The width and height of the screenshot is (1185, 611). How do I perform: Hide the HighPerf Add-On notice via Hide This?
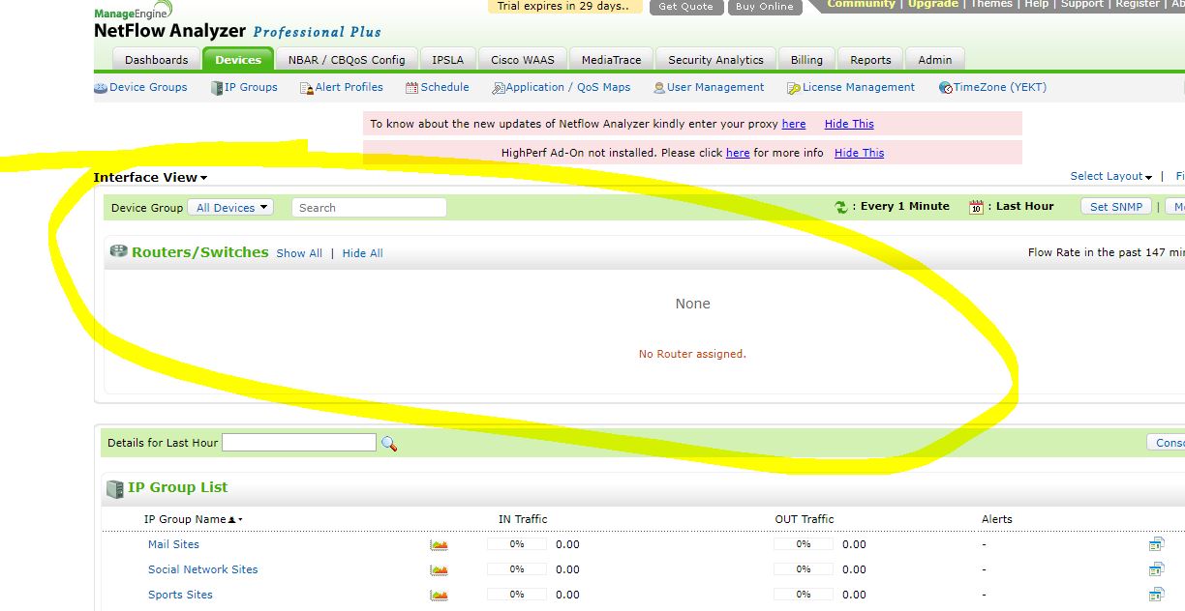[x=859, y=154]
